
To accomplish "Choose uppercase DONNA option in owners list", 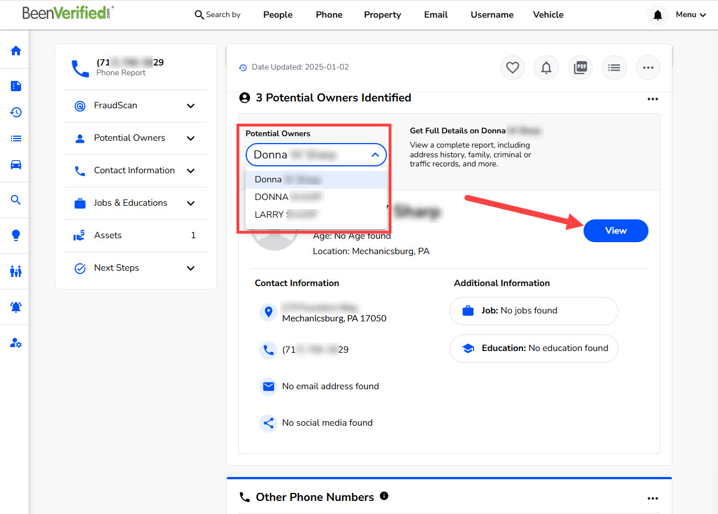I will 316,197.
